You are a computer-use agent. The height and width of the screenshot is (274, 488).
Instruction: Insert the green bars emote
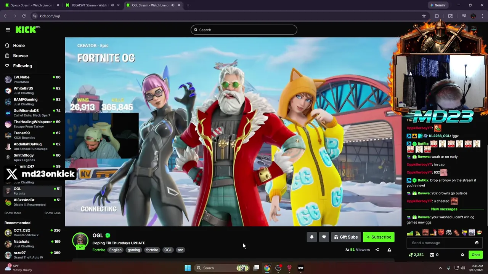(410, 233)
